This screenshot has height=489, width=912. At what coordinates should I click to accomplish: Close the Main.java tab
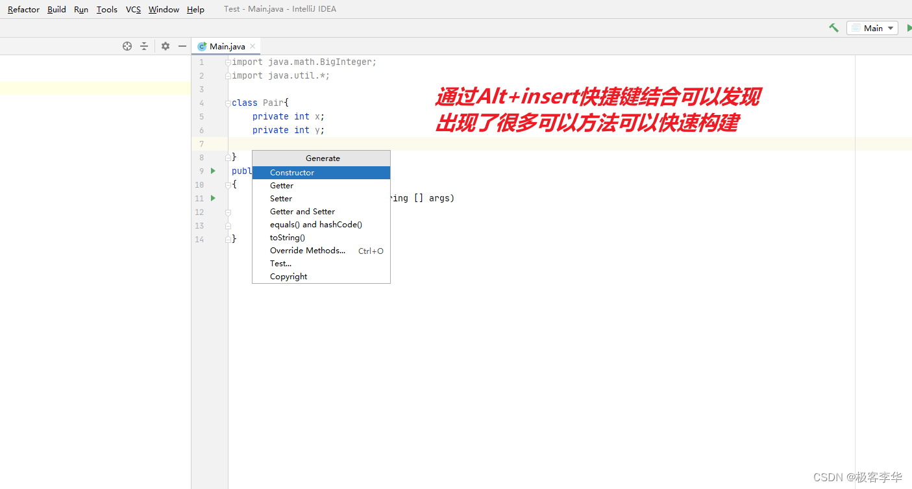(253, 46)
